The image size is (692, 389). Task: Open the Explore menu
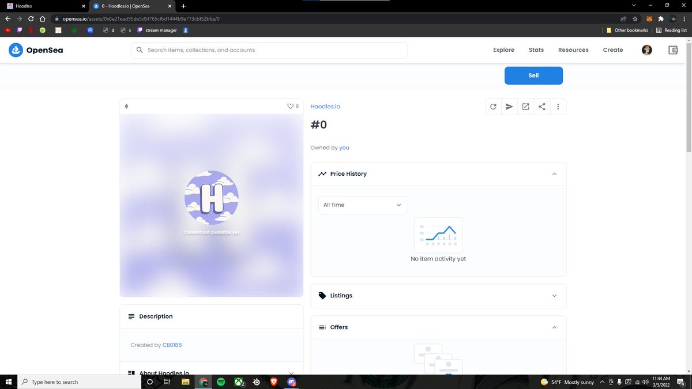[x=503, y=50]
